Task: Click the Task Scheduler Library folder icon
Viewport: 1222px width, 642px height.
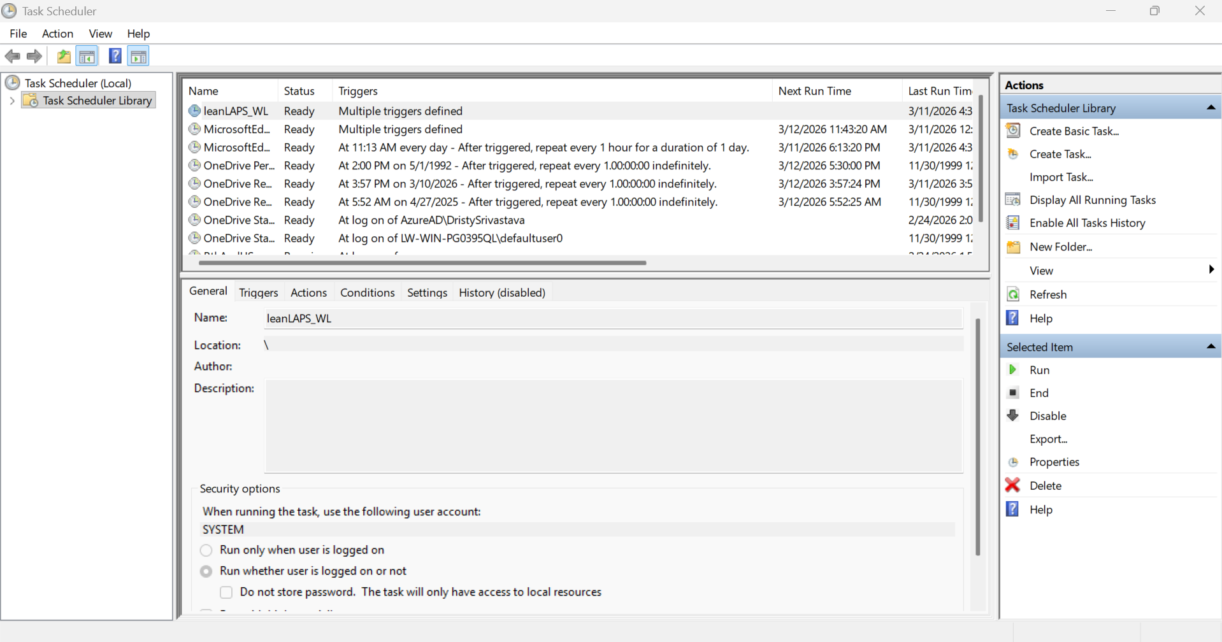Action: pyautogui.click(x=30, y=100)
